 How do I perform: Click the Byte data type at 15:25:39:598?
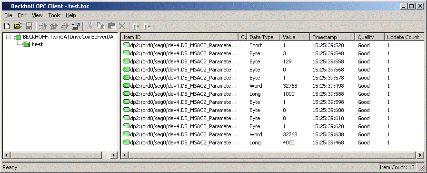255,102
